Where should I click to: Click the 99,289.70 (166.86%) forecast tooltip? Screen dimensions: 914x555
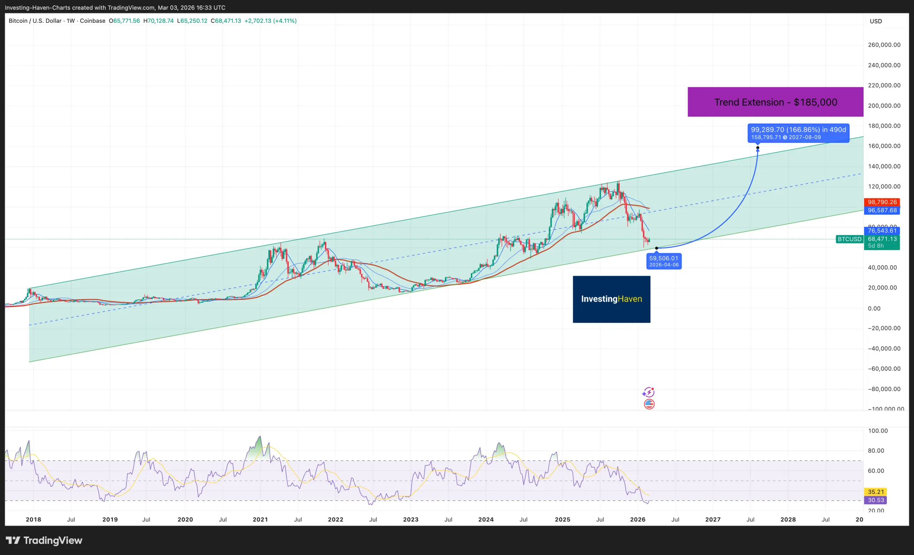click(x=798, y=130)
